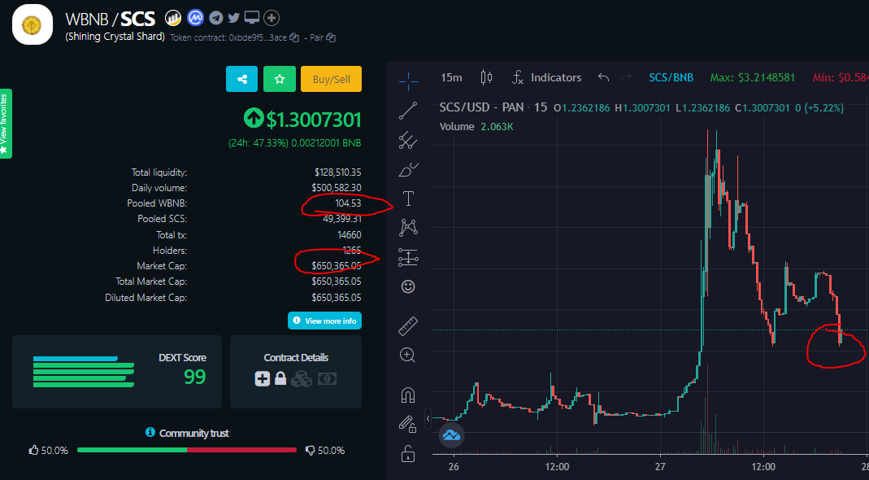Select the brush drawing tool
This screenshot has height=480, width=869.
[x=408, y=169]
